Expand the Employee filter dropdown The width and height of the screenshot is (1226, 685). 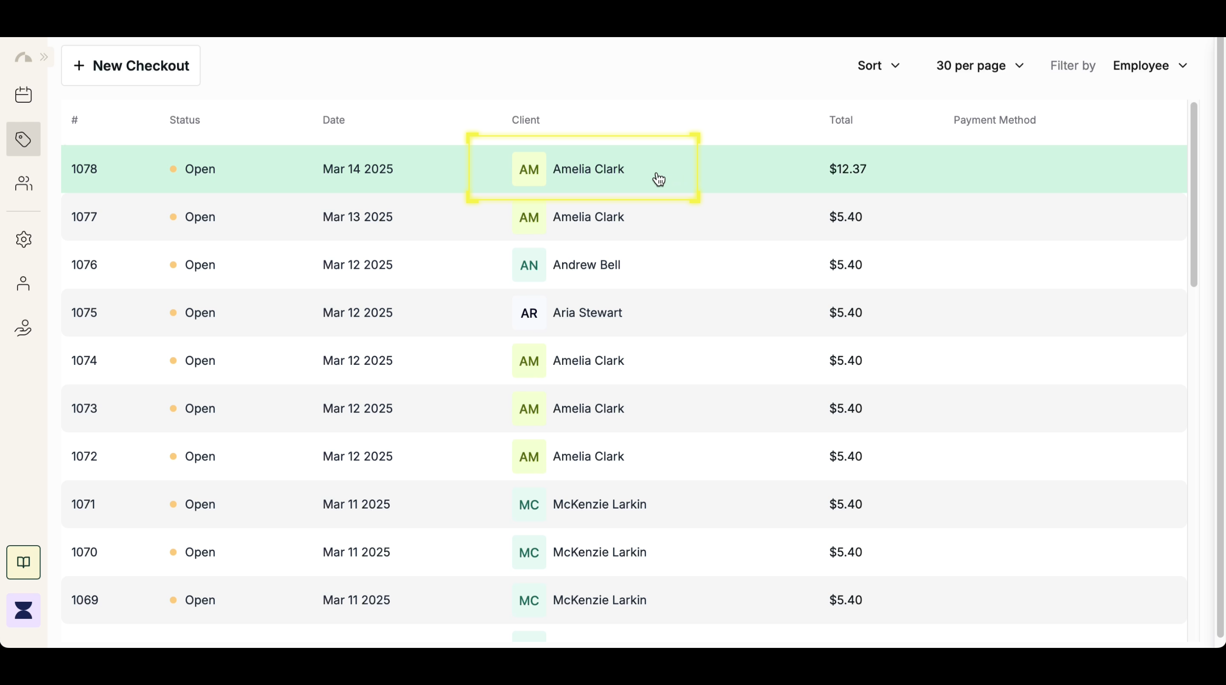coord(1149,65)
